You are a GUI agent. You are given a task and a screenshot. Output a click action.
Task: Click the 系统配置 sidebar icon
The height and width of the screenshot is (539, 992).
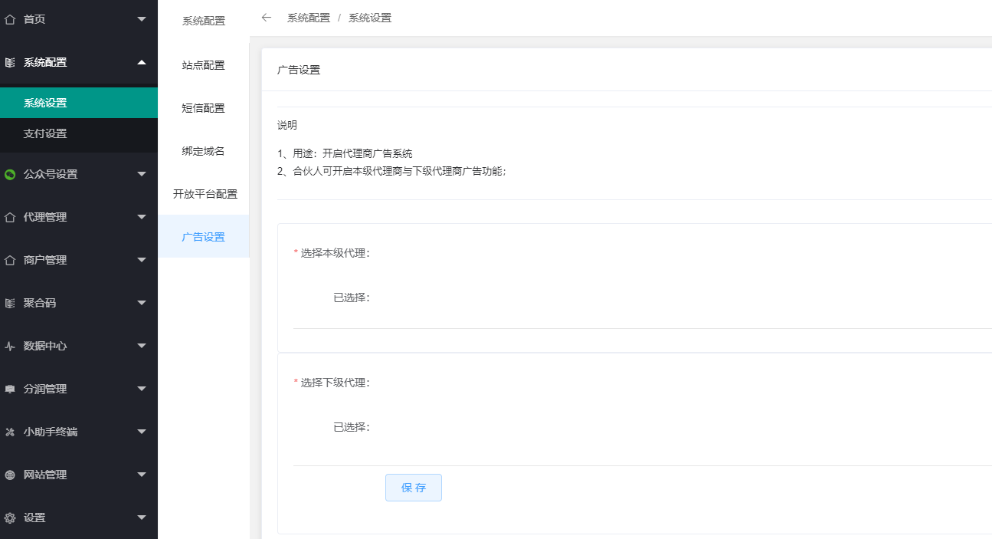[10, 62]
